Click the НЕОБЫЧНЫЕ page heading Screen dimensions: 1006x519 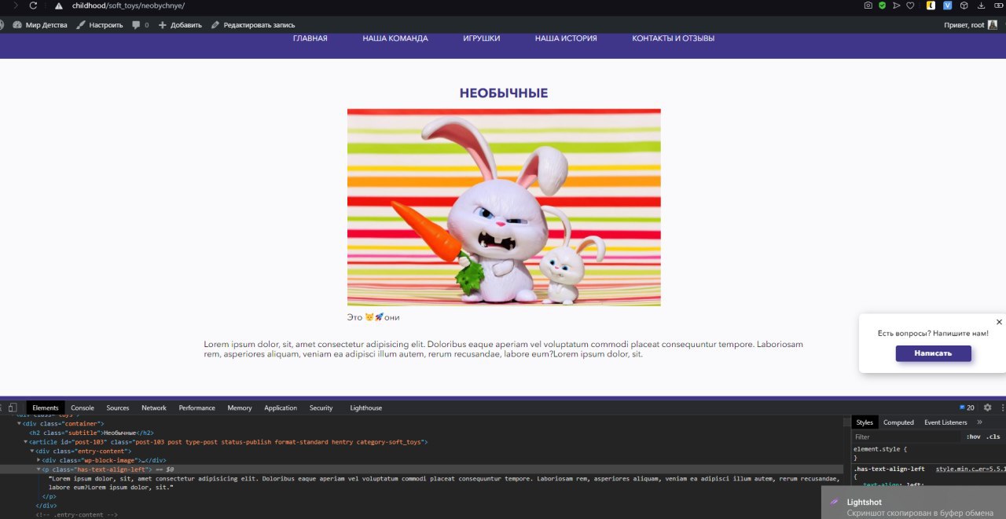click(x=504, y=93)
